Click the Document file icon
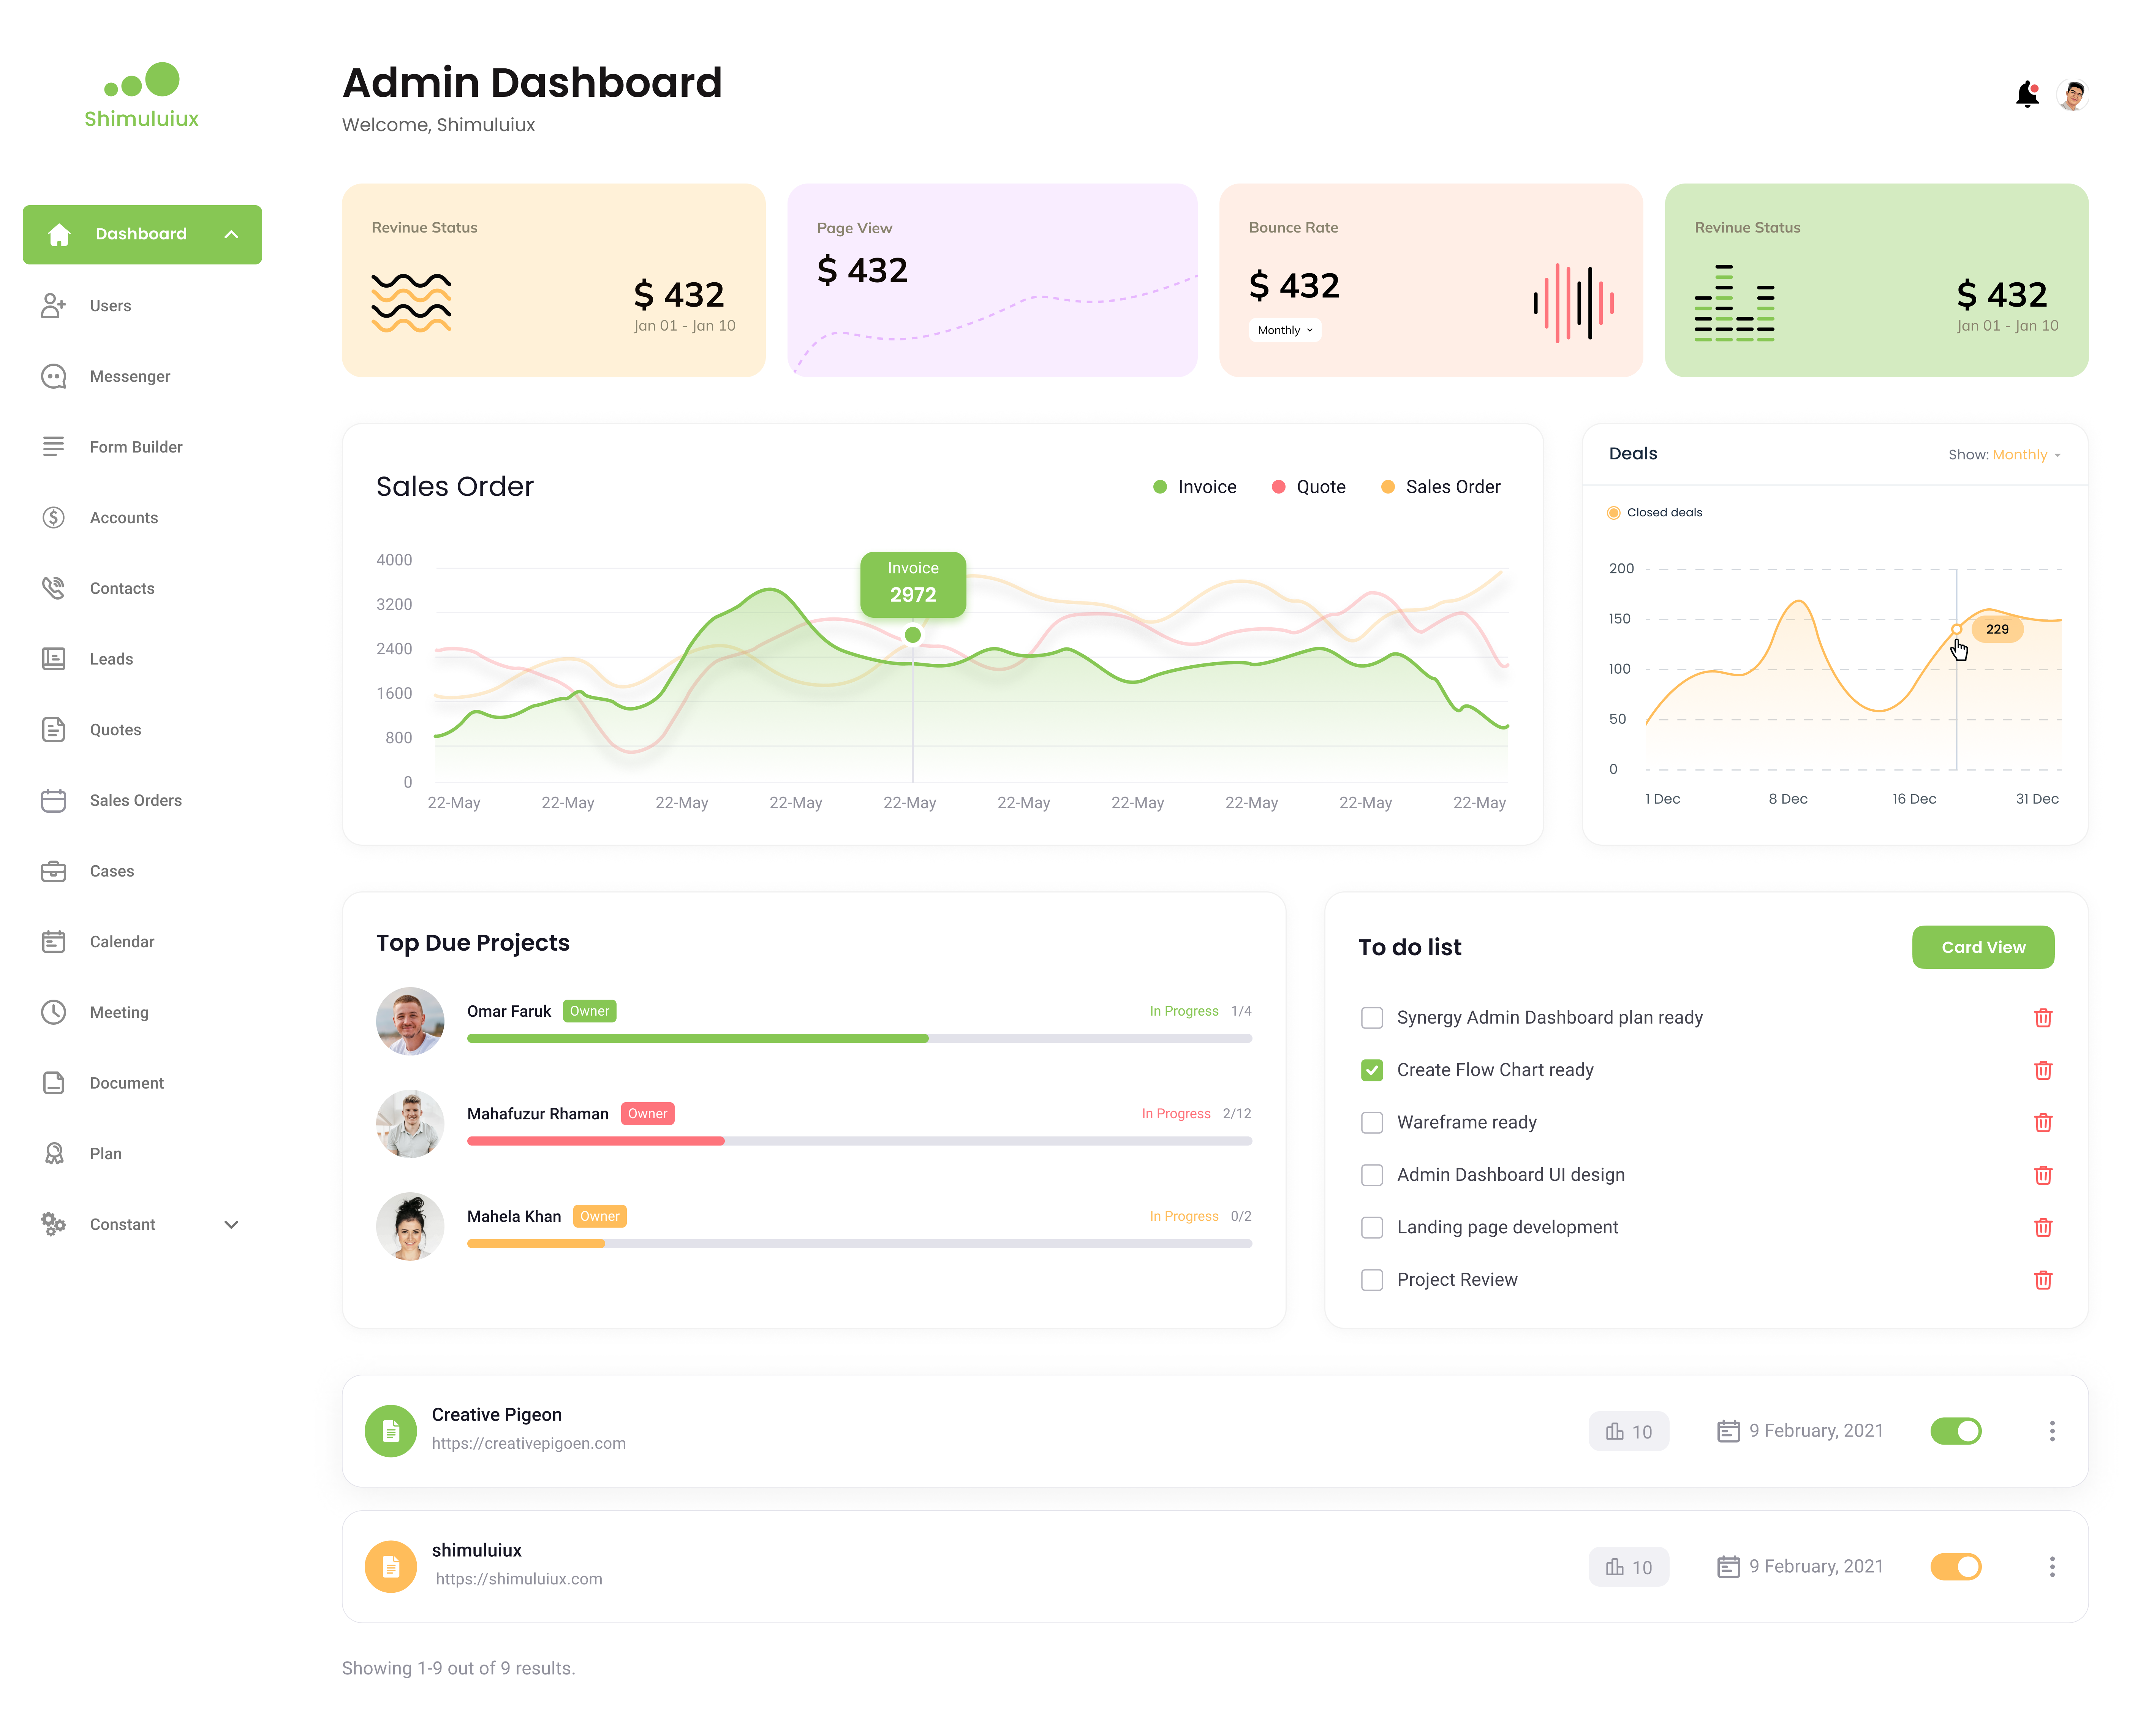 click(53, 1083)
